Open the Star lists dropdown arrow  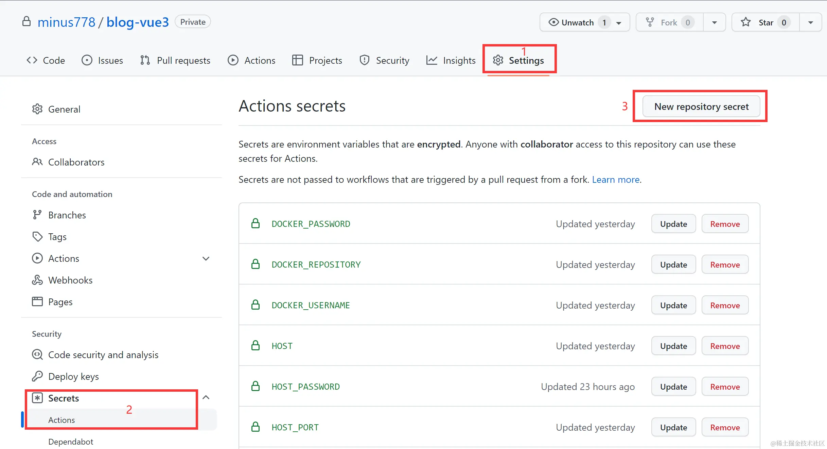pos(810,22)
